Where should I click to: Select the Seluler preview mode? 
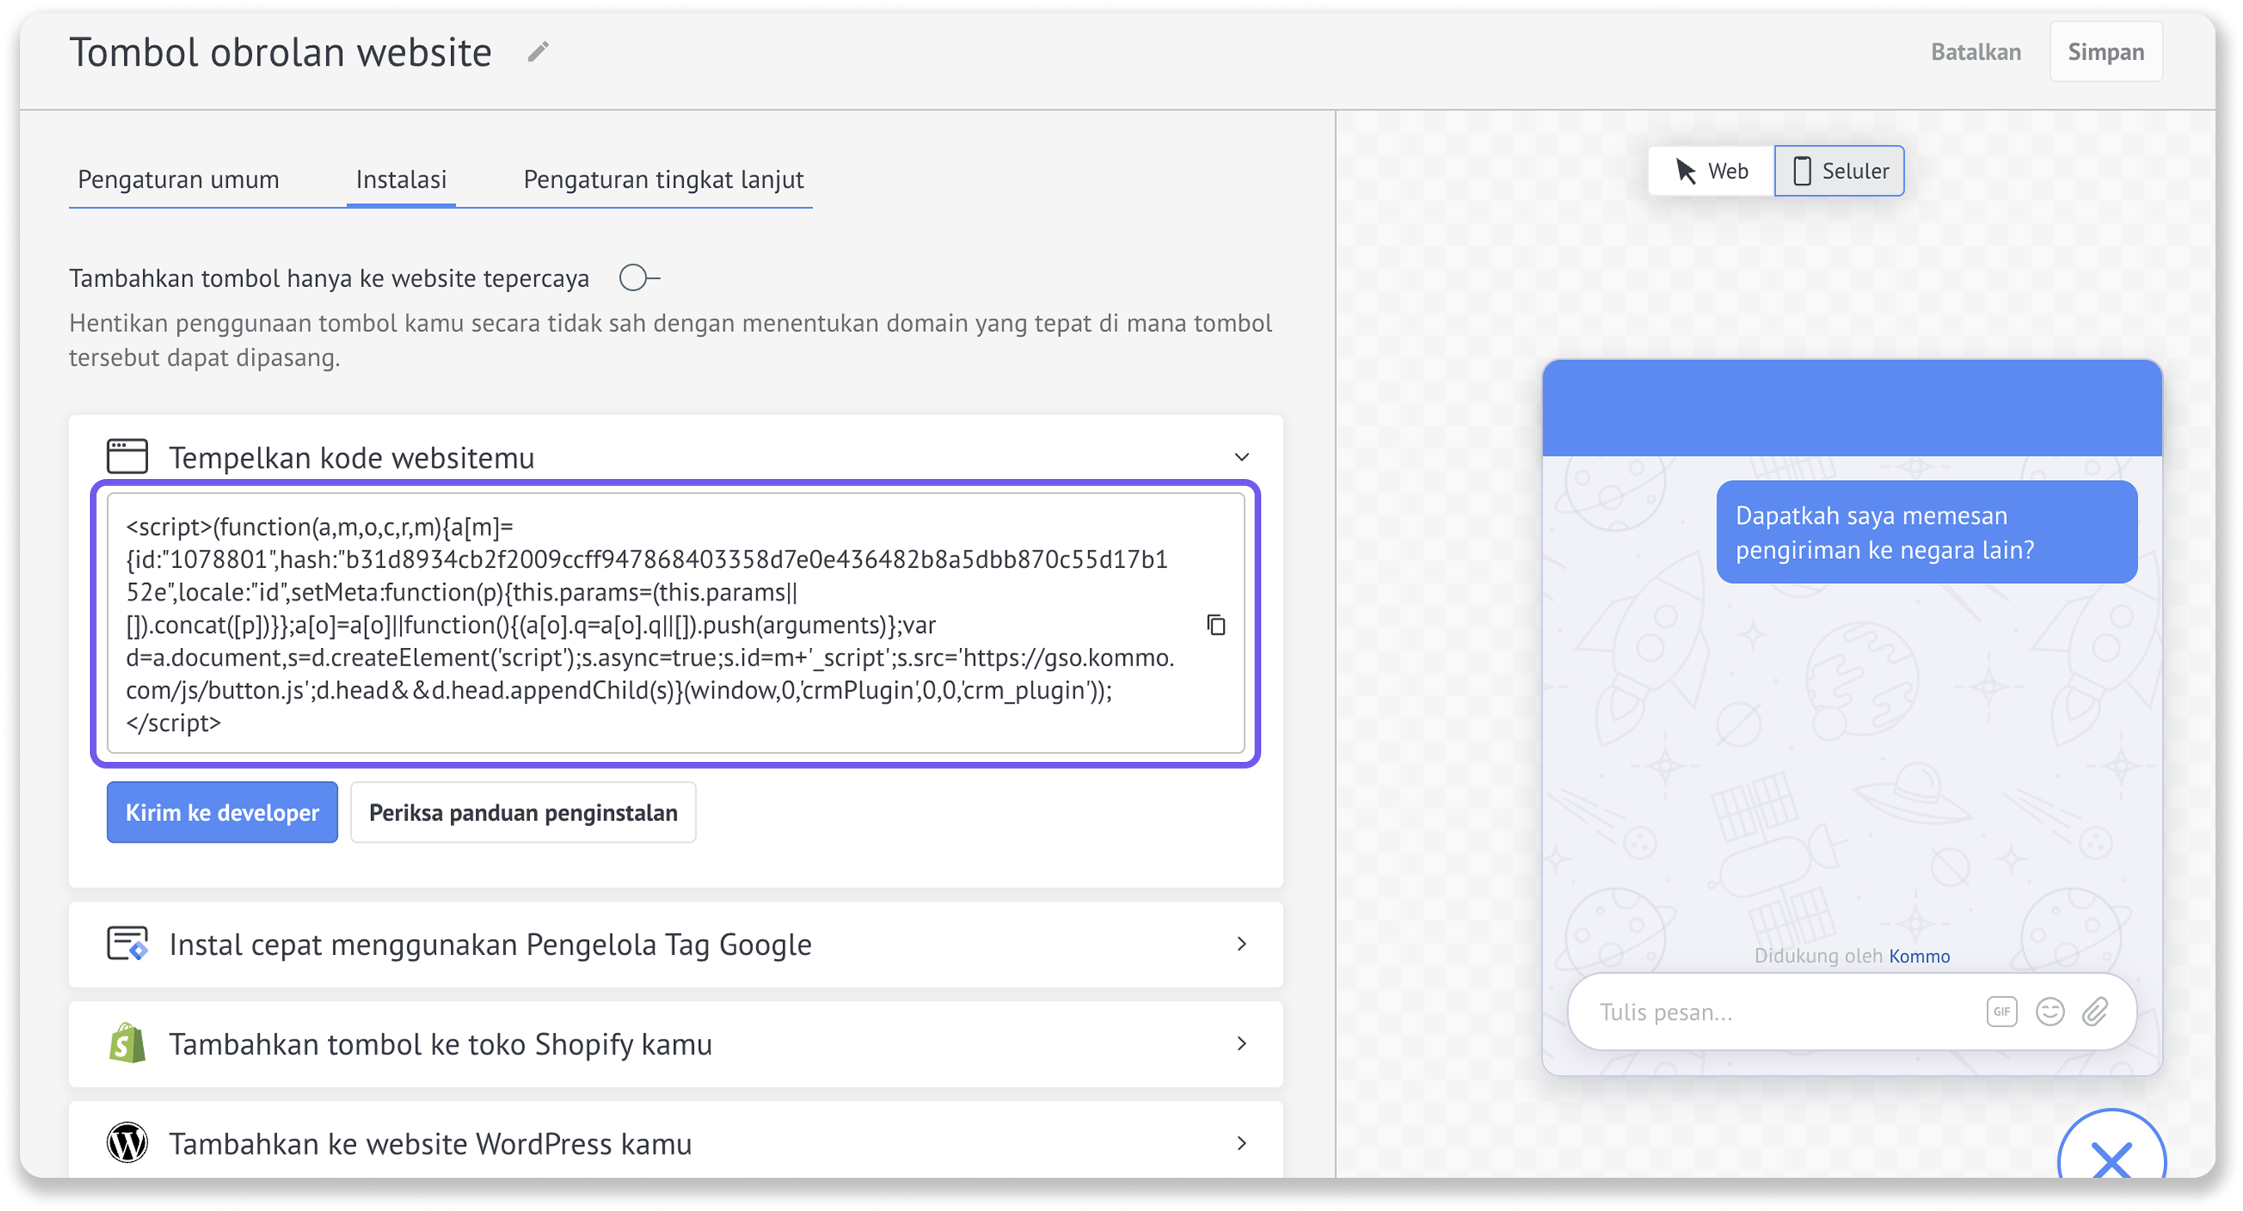1839,171
